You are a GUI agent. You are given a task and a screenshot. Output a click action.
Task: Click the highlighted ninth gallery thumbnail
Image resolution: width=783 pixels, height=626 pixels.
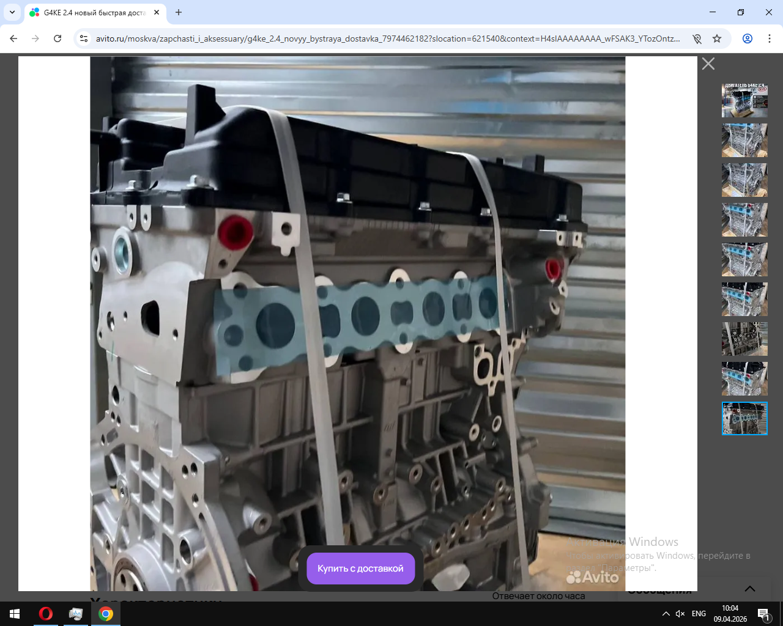[744, 418]
